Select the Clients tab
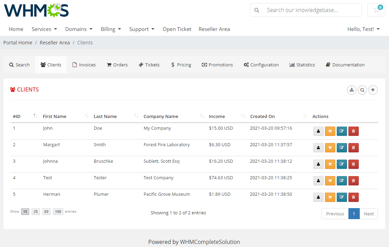389x247 pixels. (x=51, y=65)
